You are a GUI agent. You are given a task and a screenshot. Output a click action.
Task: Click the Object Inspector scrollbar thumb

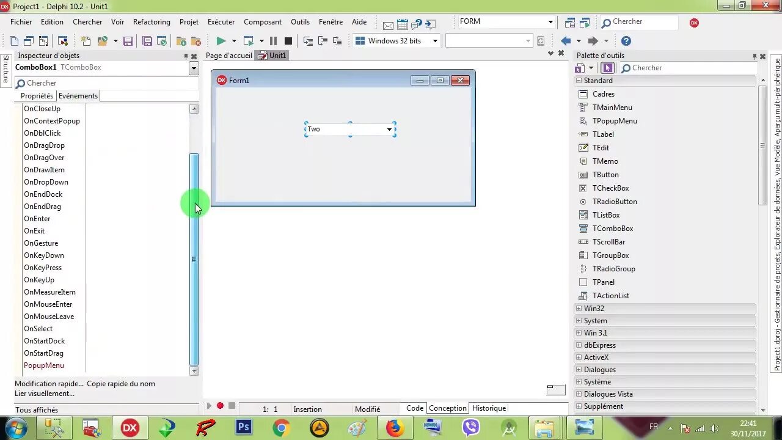point(194,258)
